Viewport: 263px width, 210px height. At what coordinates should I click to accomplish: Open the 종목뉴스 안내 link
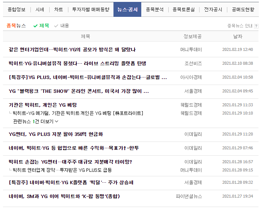pyautogui.click(x=240, y=26)
